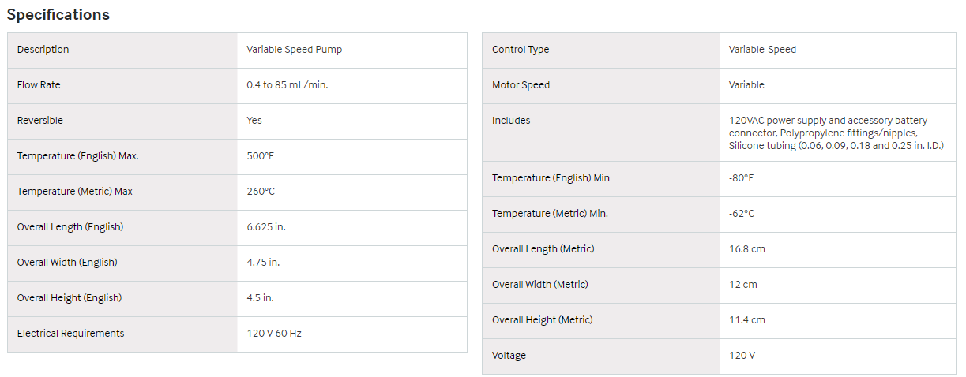Viewport: 966px width, 377px height.
Task: Click the 0.4 to 85 mL/min. value
Action: tap(287, 85)
